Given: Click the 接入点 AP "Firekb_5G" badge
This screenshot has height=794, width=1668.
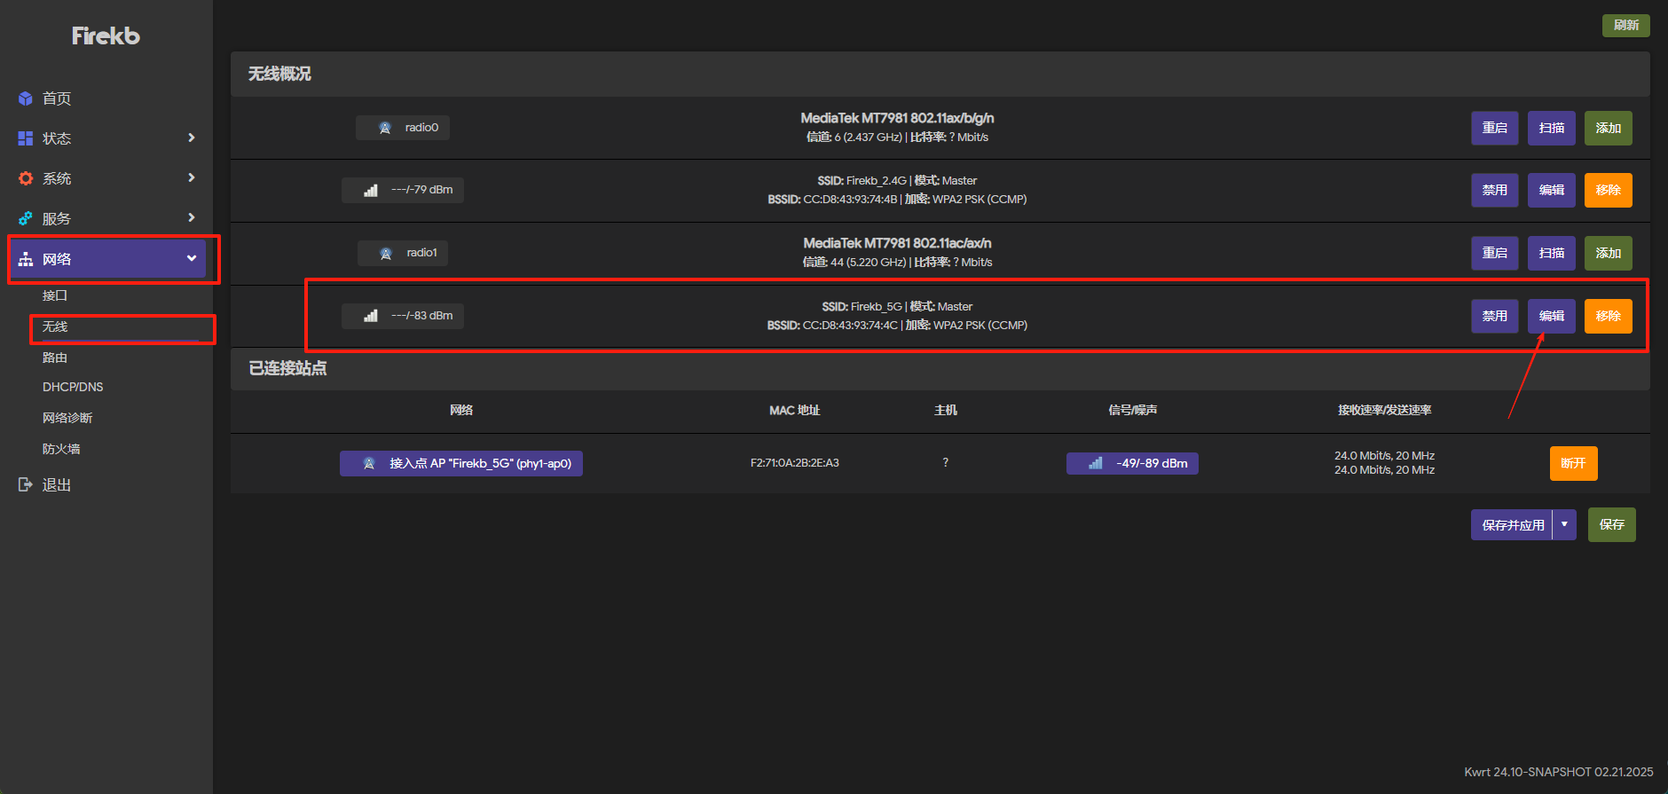Looking at the screenshot, I should (461, 463).
